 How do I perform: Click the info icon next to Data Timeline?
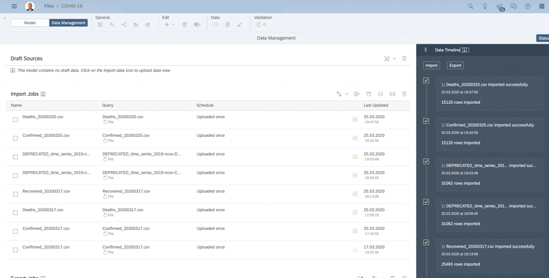pos(465,50)
